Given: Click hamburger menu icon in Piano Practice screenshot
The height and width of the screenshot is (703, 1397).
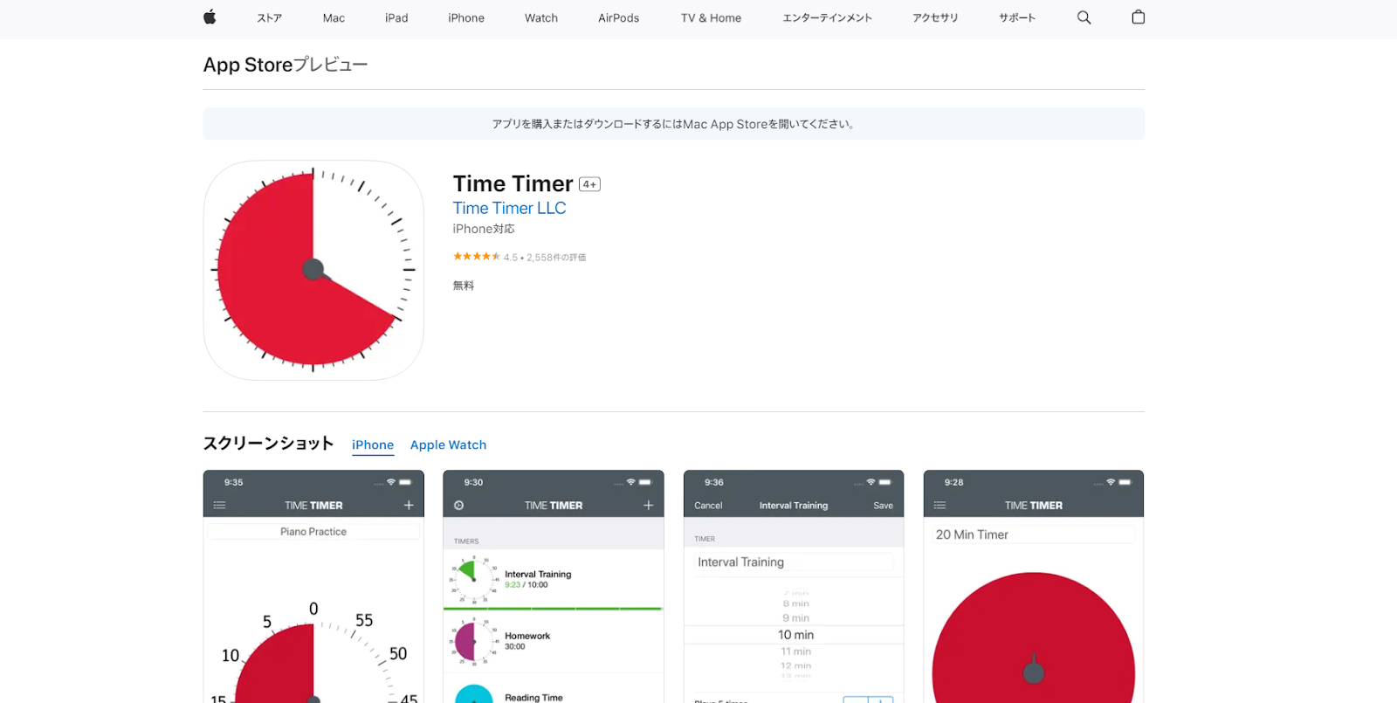Looking at the screenshot, I should pyautogui.click(x=219, y=506).
